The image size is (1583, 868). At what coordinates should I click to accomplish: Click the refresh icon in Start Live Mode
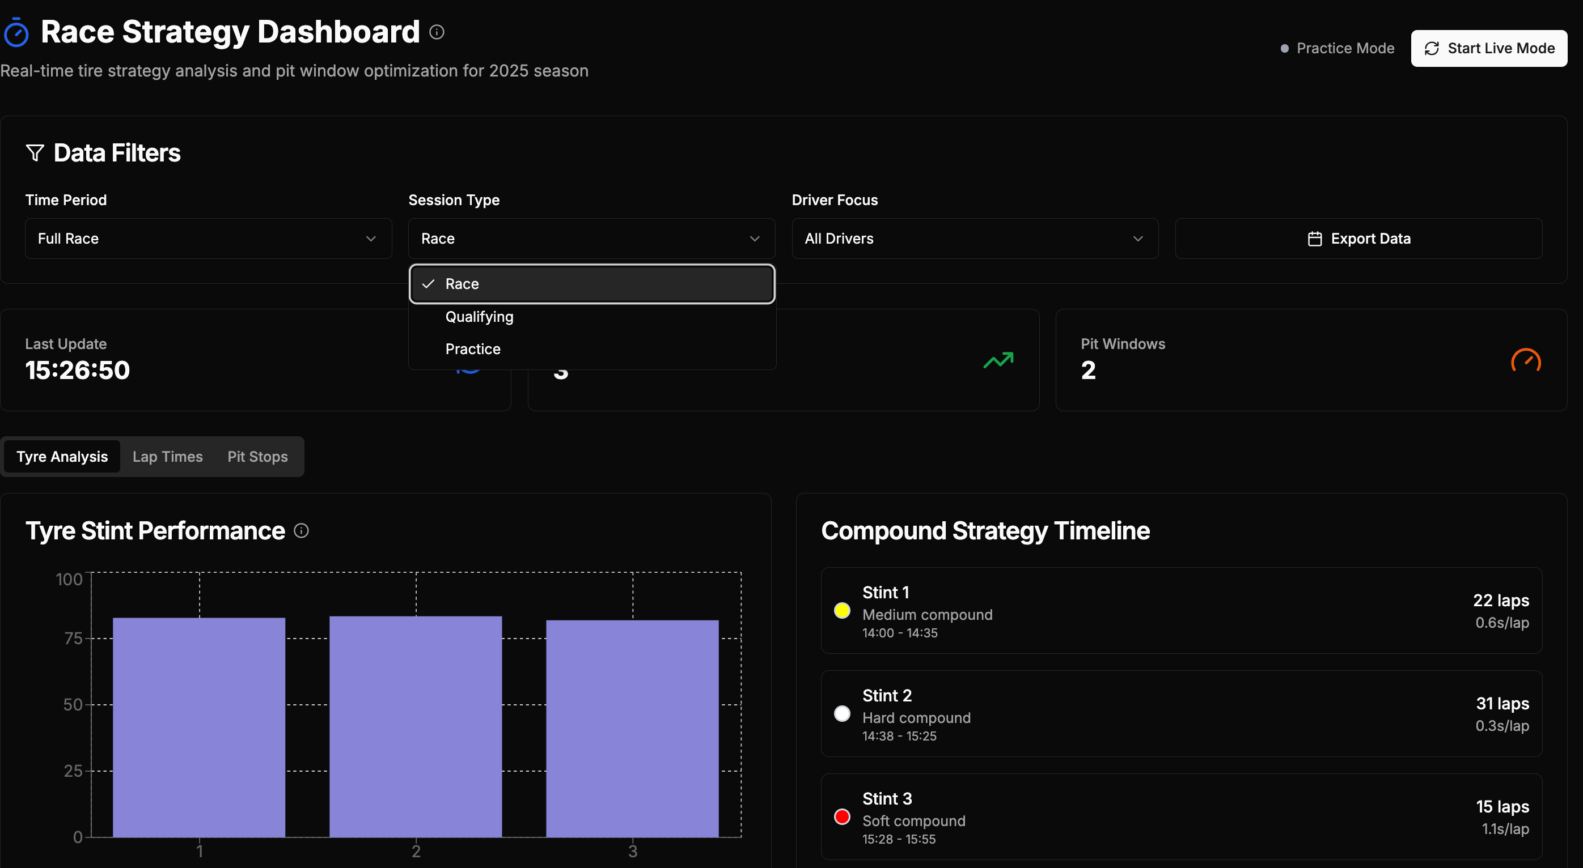point(1431,49)
